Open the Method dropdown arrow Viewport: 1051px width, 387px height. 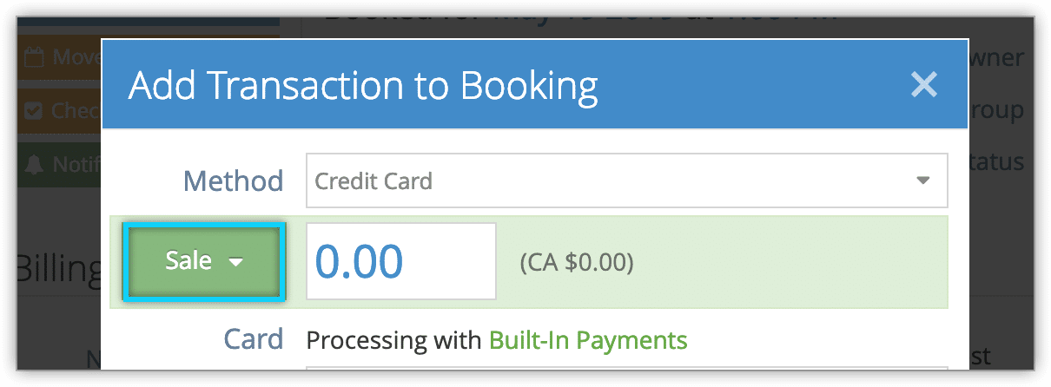tap(923, 181)
